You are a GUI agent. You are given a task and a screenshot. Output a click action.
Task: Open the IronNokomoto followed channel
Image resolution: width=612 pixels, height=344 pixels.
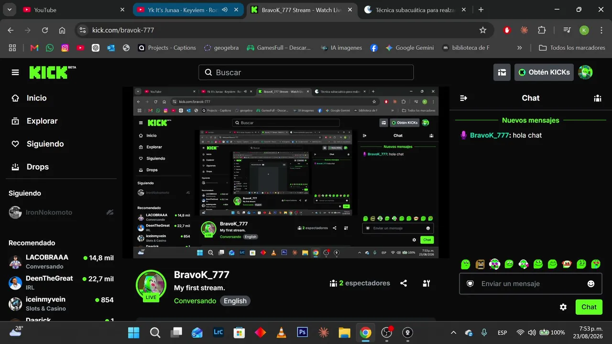[61, 213]
